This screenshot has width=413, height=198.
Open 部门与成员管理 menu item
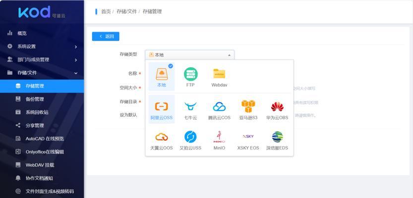click(42, 59)
